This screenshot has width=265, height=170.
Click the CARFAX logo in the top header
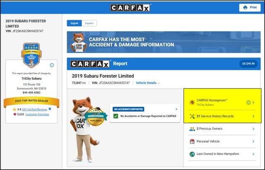pos(130,8)
